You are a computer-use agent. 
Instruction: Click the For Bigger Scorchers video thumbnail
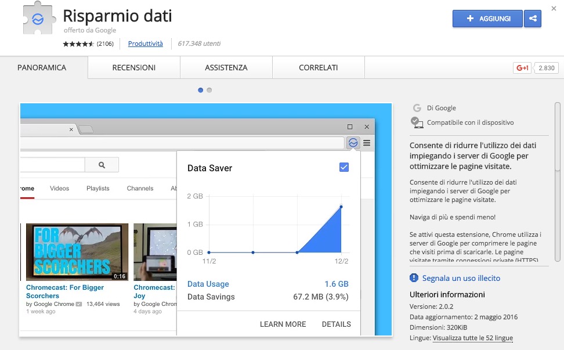coord(77,252)
